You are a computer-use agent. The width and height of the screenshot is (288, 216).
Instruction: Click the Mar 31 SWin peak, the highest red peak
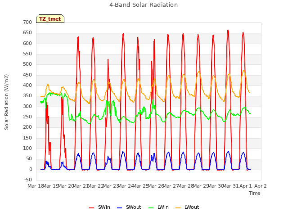tap(228, 30)
